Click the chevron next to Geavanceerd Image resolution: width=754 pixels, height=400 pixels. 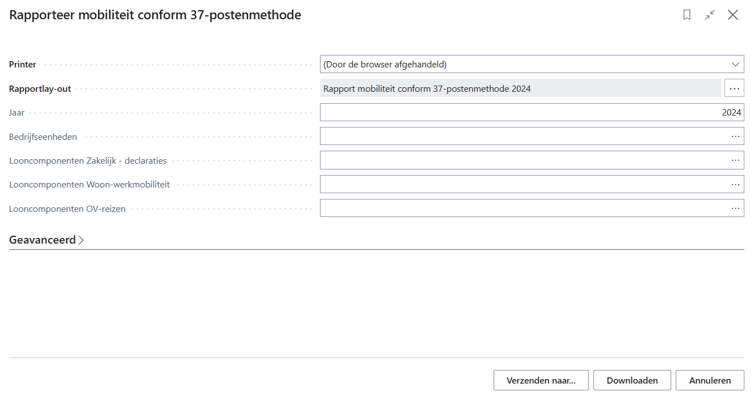[x=81, y=240]
